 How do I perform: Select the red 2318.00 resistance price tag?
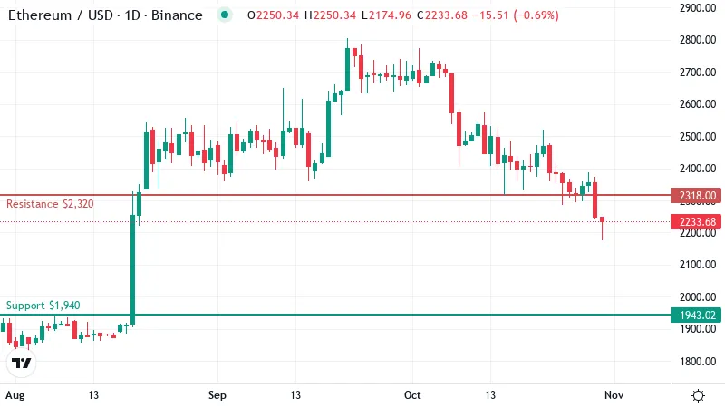point(695,195)
